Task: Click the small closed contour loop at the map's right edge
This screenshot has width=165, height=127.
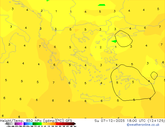Action: pyautogui.click(x=154, y=75)
